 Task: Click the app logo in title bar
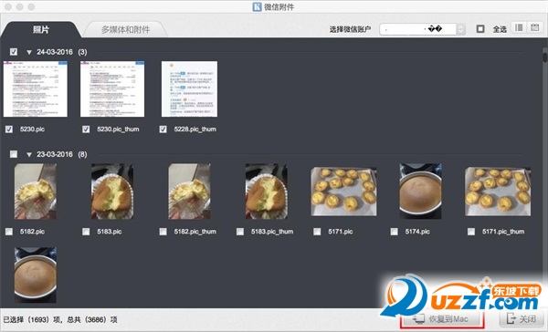pos(257,6)
